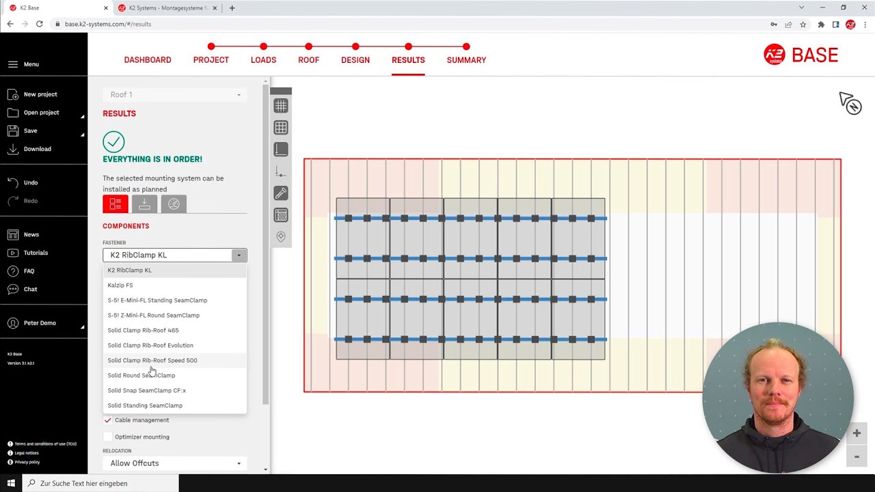Click the K2 BASE logo

[800, 55]
